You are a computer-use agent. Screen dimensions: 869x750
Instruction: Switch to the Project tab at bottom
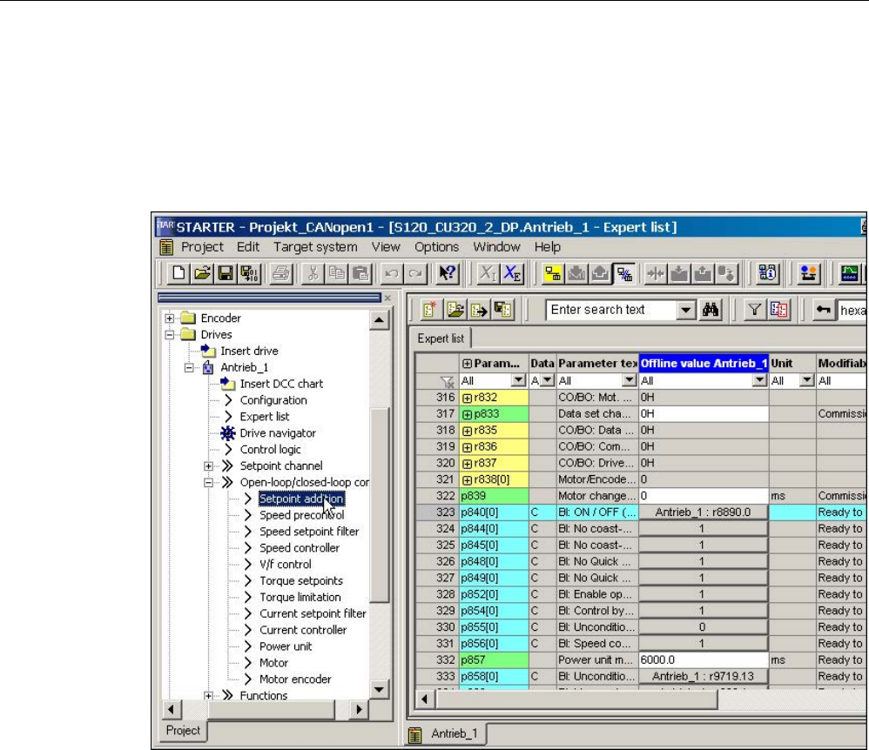click(183, 731)
